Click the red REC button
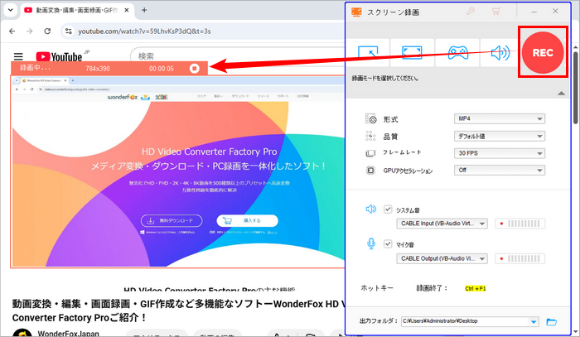The image size is (580, 337). pos(543,52)
